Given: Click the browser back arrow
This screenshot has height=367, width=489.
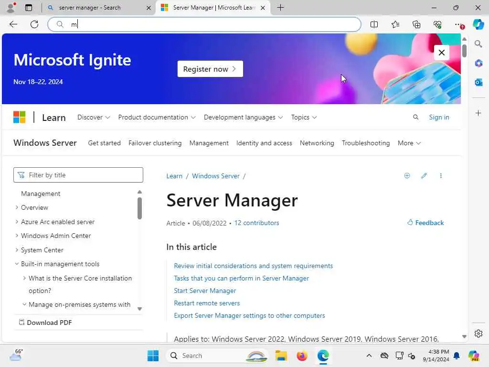Looking at the screenshot, I should click(13, 24).
